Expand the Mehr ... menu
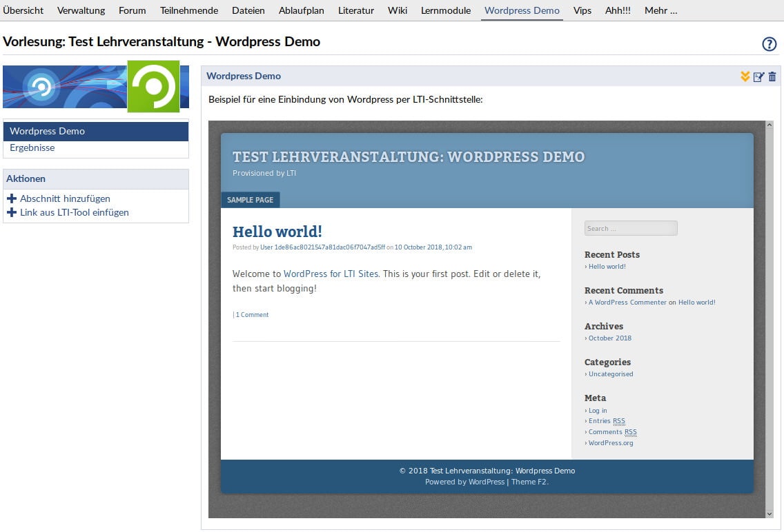This screenshot has height=532, width=784. pos(661,10)
